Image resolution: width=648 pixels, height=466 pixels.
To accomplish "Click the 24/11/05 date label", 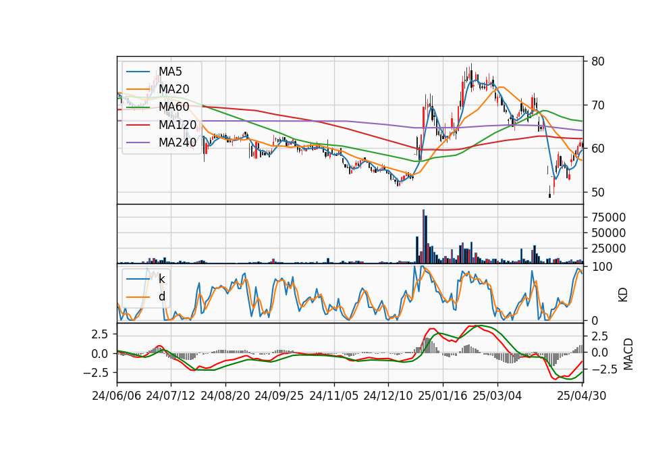I will click(334, 396).
